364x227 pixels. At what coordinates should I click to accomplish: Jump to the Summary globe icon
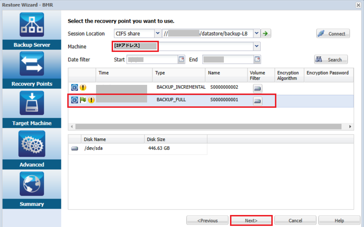[x=32, y=184]
